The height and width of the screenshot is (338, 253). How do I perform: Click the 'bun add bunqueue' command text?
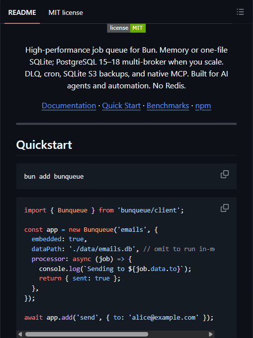[54, 177]
